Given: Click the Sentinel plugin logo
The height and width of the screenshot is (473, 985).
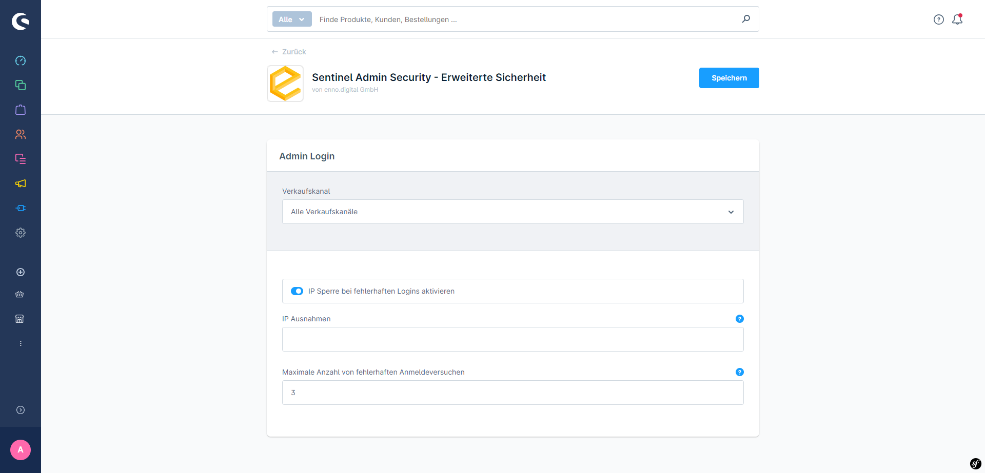Looking at the screenshot, I should point(285,84).
